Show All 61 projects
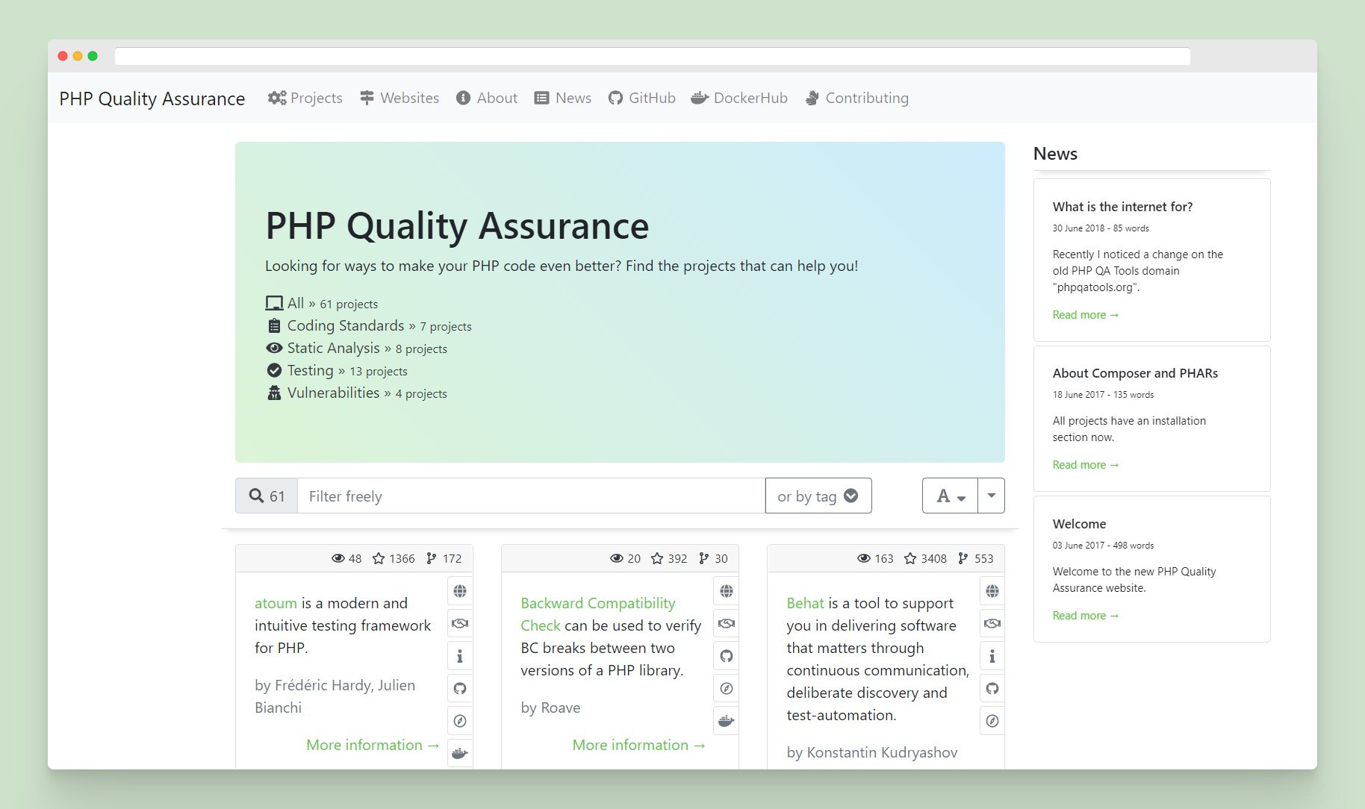This screenshot has width=1365, height=809. (x=322, y=303)
